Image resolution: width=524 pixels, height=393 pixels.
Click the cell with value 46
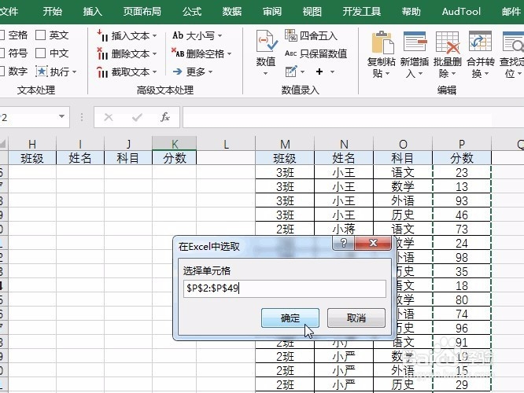(462, 215)
